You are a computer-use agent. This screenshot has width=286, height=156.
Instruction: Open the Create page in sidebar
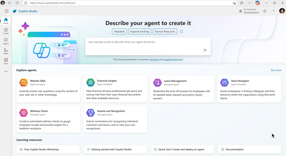6,31
